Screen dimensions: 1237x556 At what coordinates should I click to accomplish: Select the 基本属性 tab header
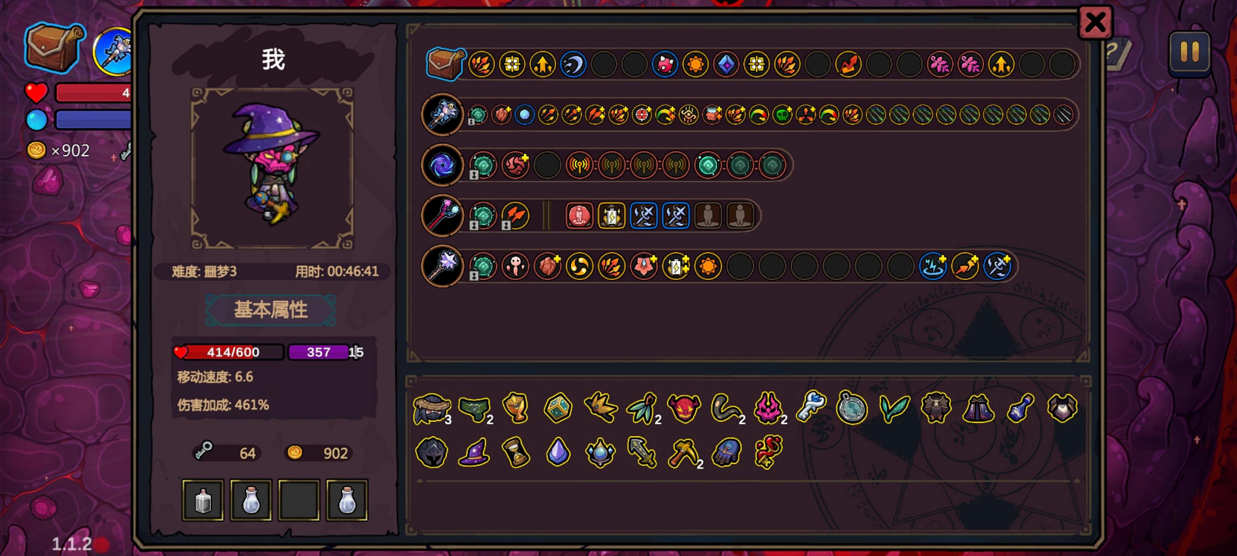tap(270, 310)
